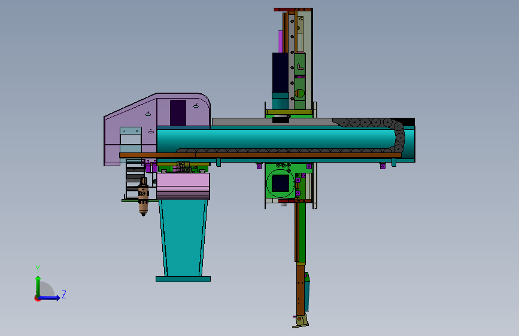Click the blue Z axis arrow of the triad
The width and height of the screenshot is (519, 336).
point(50,298)
